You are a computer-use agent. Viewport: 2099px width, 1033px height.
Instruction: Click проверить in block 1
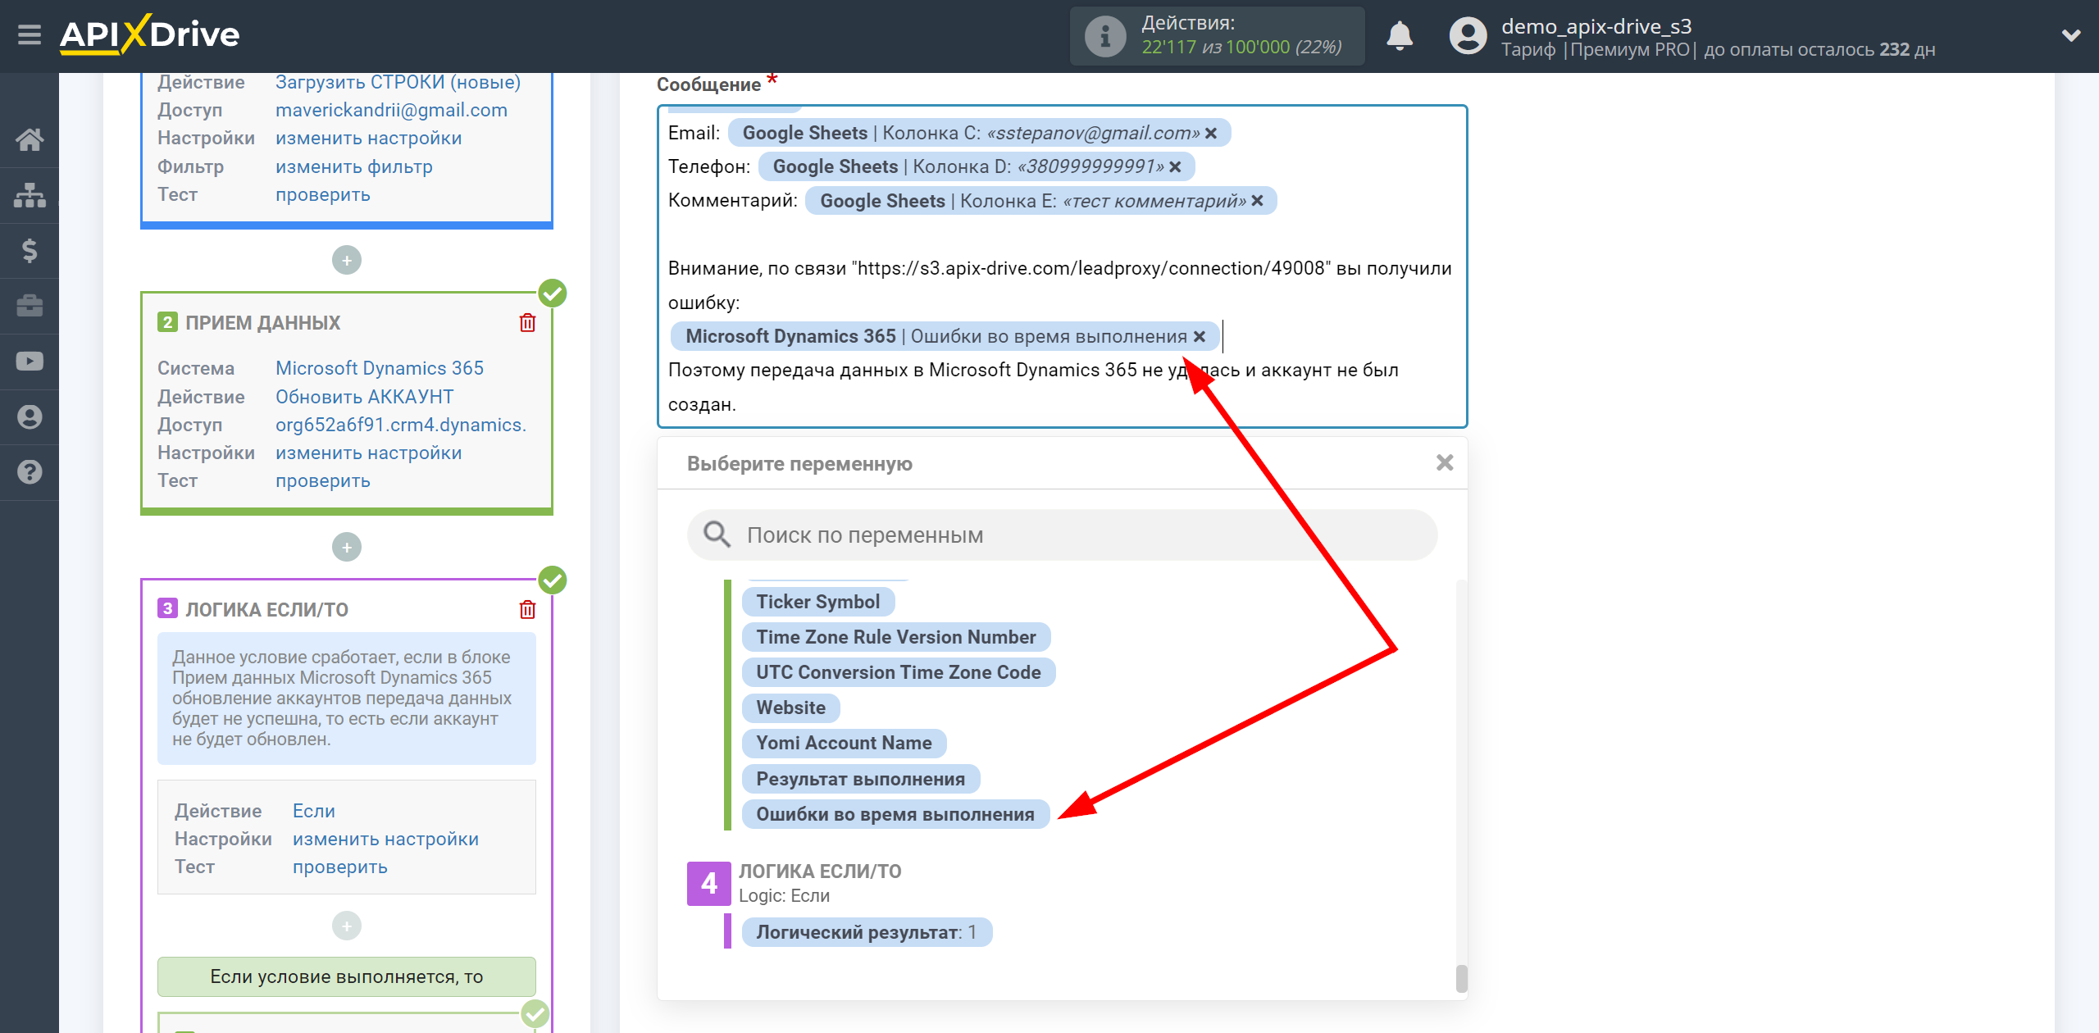click(322, 195)
